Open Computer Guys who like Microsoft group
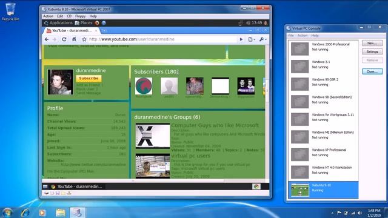388x218 pixels. 215,125
